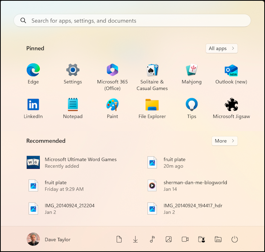Open Microsoft Ultimate Word Games
The height and width of the screenshot is (252, 265).
72,162
